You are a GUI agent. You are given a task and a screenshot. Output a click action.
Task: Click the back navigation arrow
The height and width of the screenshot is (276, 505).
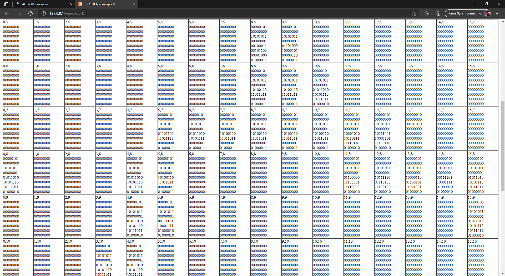(x=7, y=13)
